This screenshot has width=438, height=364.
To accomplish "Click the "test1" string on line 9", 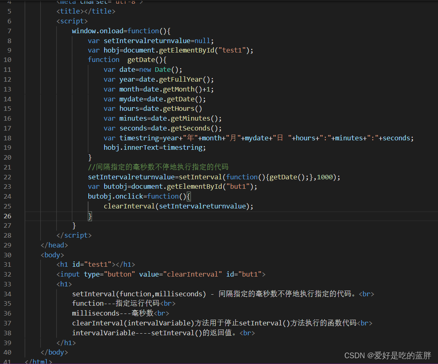I will point(232,50).
